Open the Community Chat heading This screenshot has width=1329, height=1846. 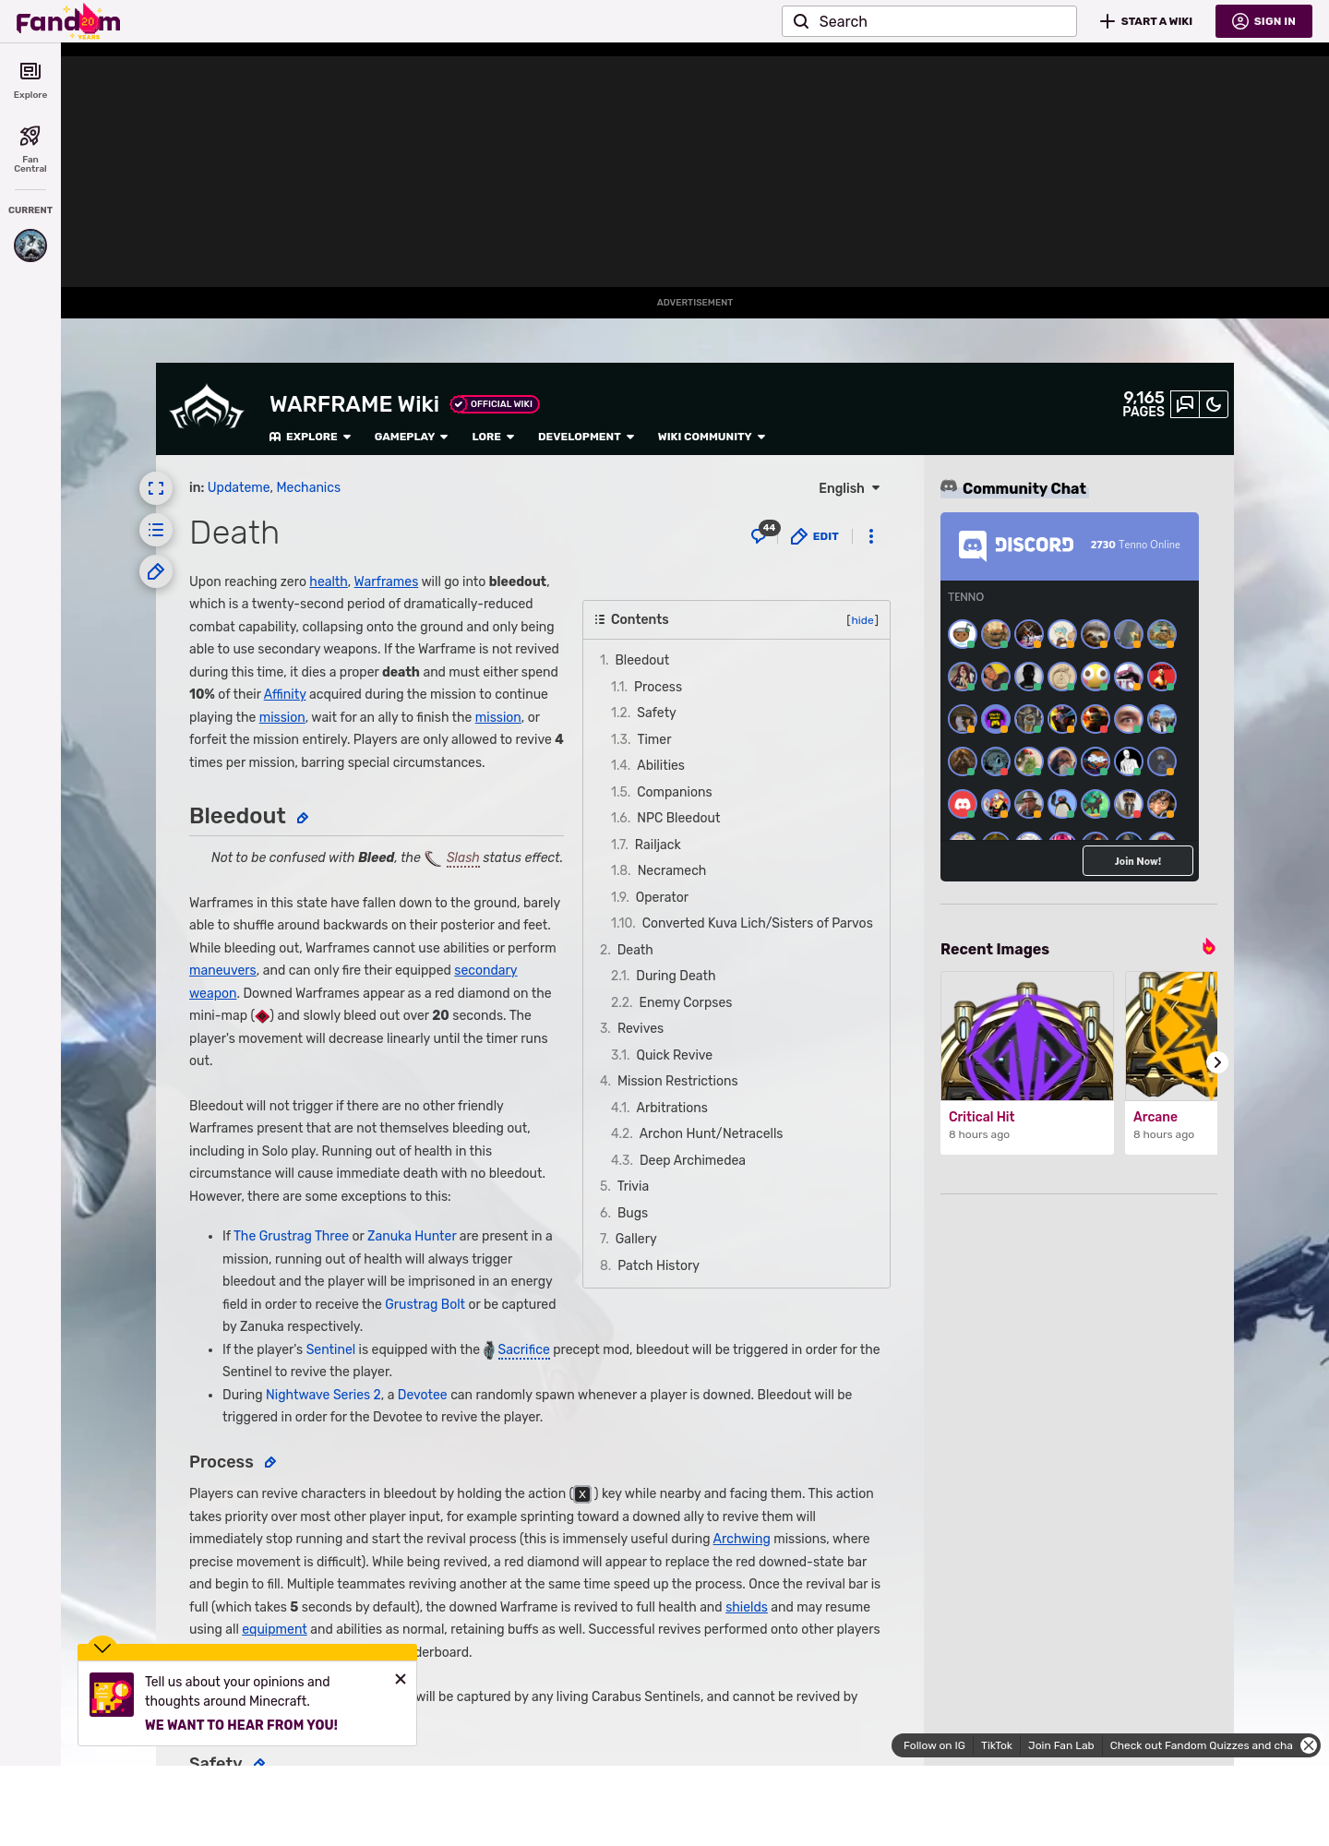coord(1024,488)
